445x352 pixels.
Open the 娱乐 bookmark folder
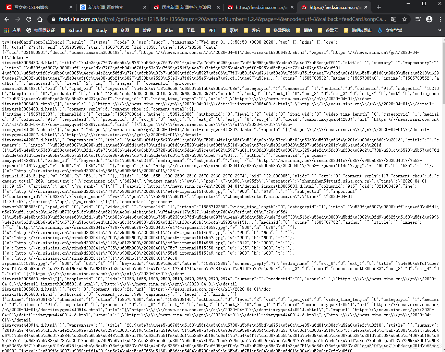(252, 30)
